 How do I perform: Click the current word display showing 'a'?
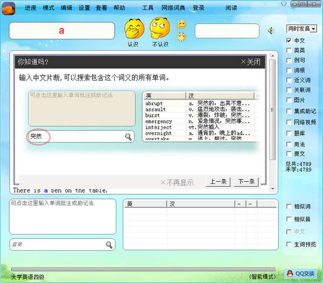tap(61, 31)
